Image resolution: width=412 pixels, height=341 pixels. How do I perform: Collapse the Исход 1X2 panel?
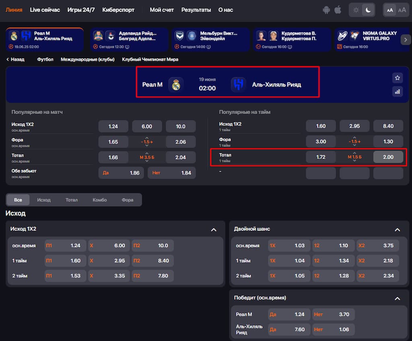[x=214, y=230]
